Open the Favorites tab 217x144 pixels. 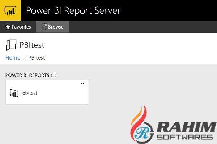coord(18,27)
